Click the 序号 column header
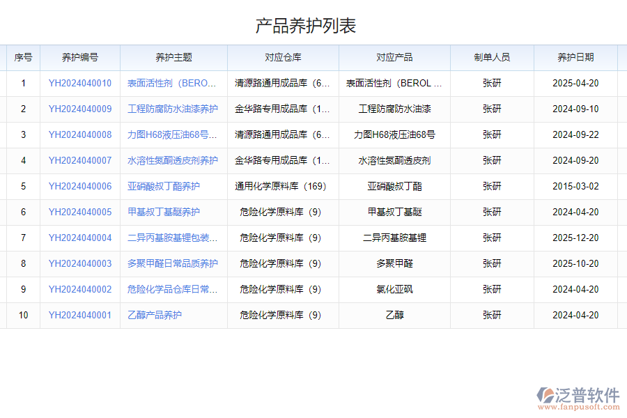The image size is (627, 418). (23, 58)
